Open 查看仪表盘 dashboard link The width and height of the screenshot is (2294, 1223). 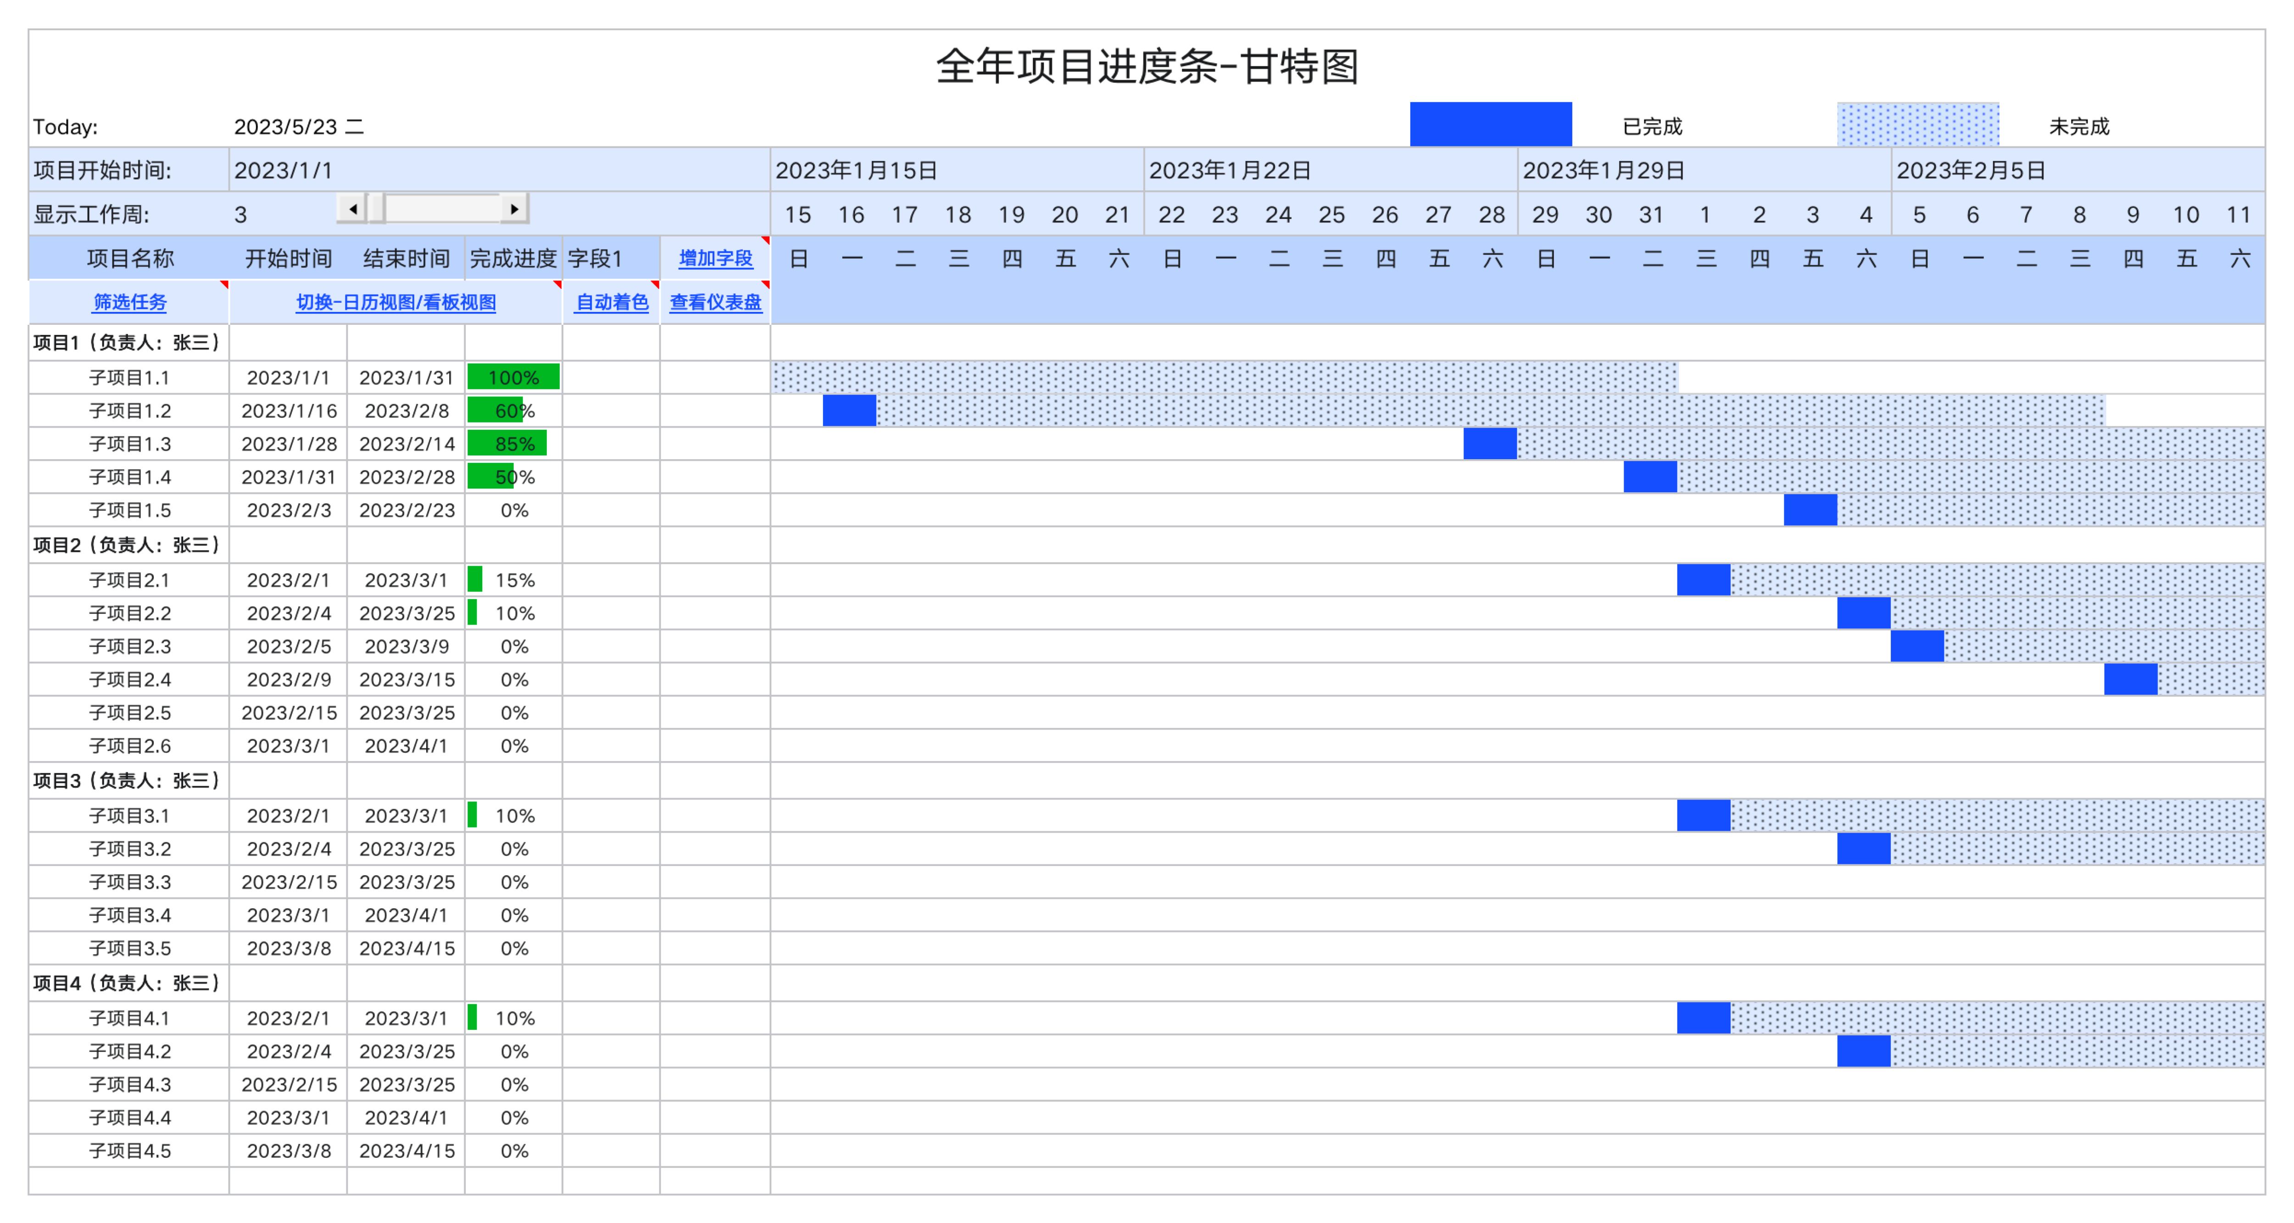(715, 303)
